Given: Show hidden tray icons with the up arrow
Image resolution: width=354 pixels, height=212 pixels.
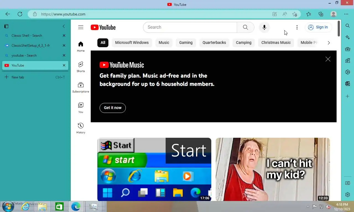Looking at the screenshot, I should (308, 207).
